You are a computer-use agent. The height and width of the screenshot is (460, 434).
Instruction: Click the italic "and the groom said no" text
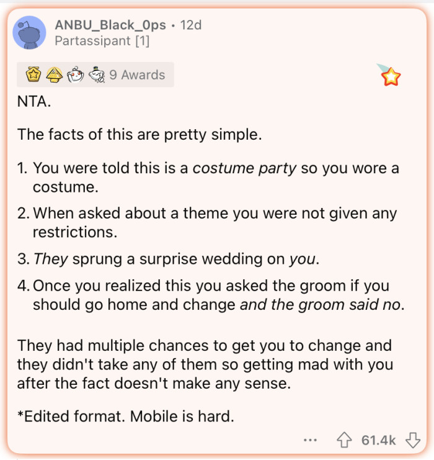point(321,305)
